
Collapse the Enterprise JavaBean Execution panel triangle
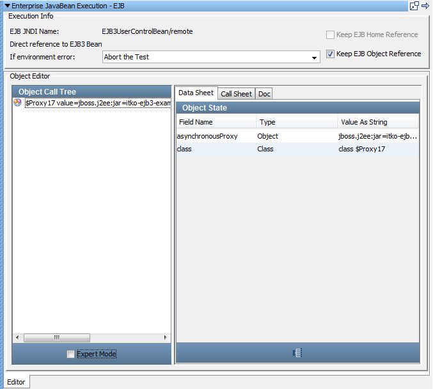(8, 6)
